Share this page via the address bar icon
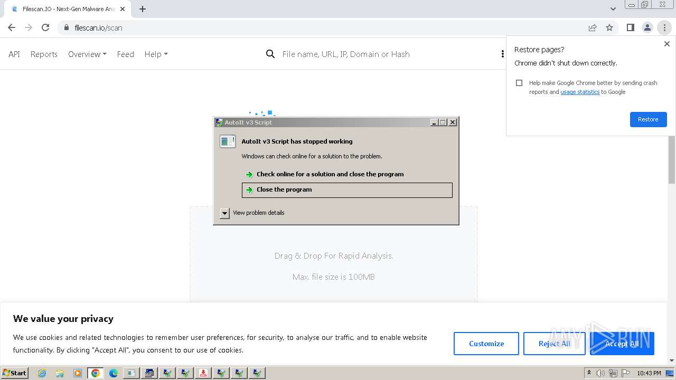676x380 pixels. click(593, 27)
